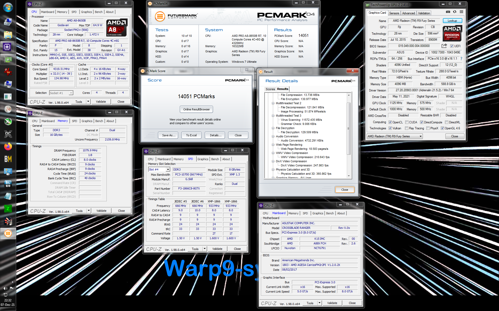Image resolution: width=499 pixels, height=311 pixels.
Task: Take a GPU-Z screenshot with camera icon
Action: [x=448, y=12]
